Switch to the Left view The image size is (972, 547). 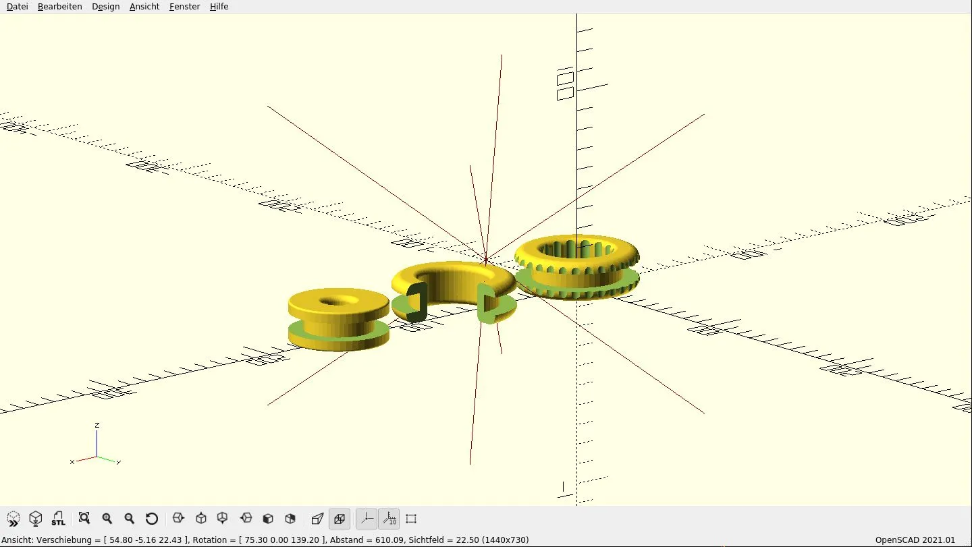point(246,519)
